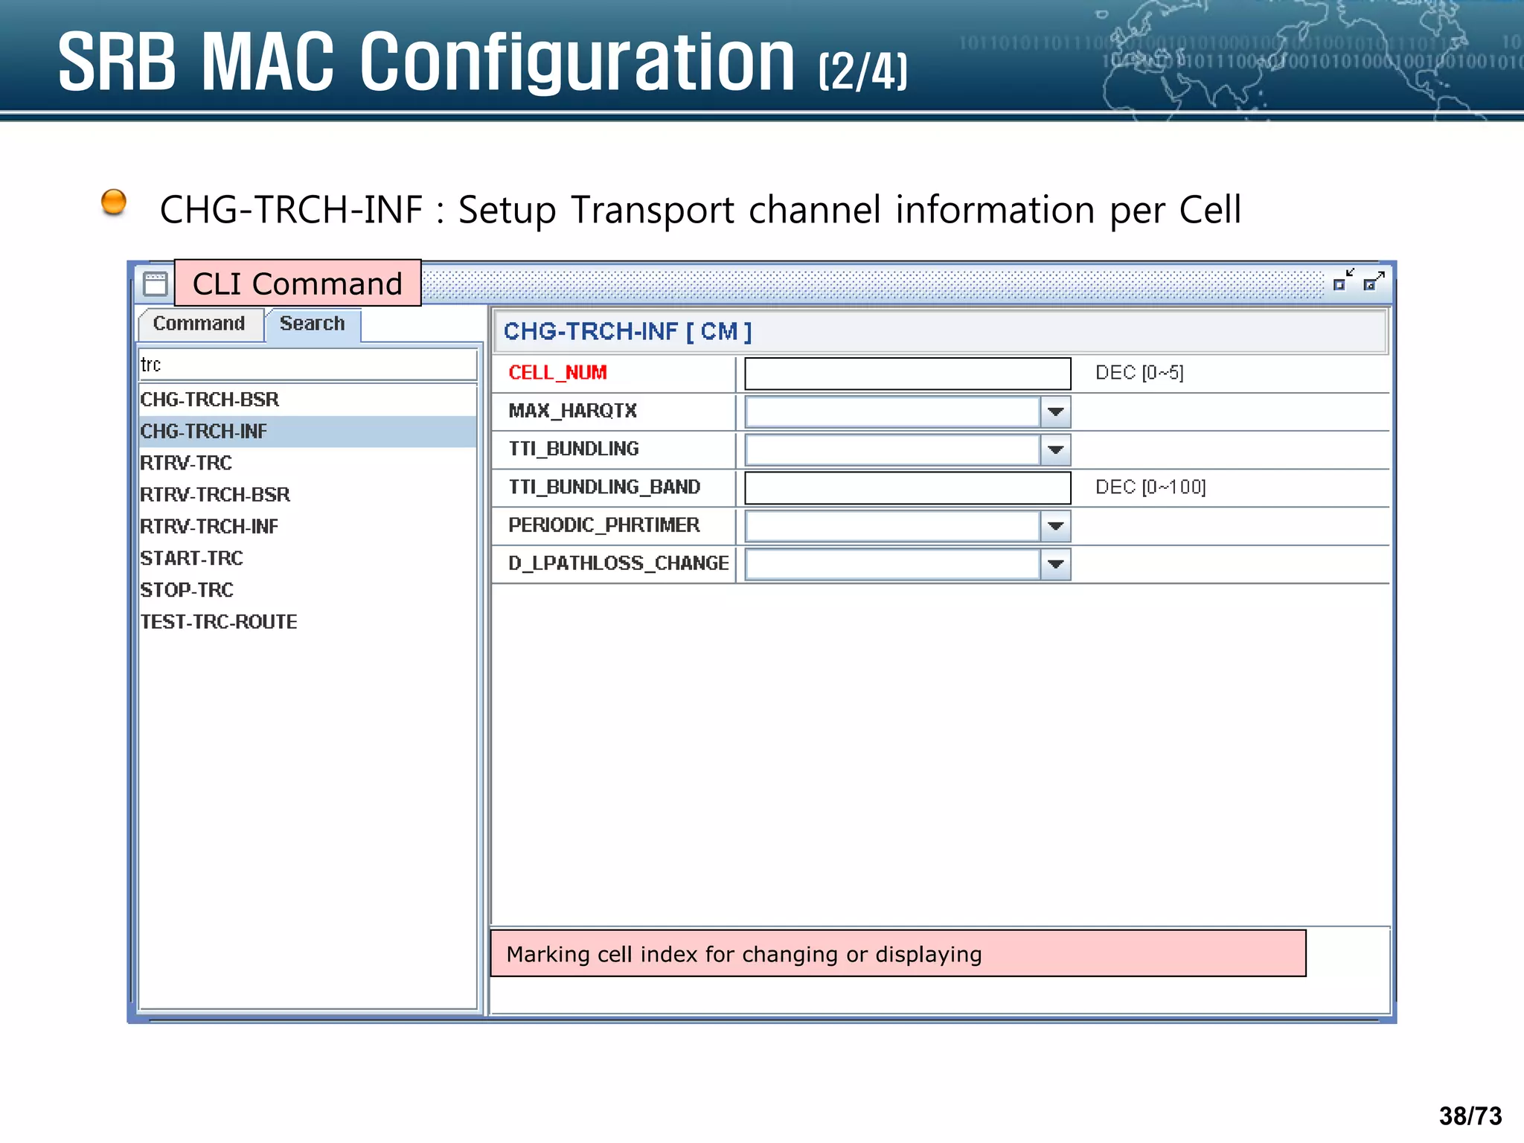The width and height of the screenshot is (1524, 1143).
Task: Switch to the Command tab
Action: pos(199,324)
